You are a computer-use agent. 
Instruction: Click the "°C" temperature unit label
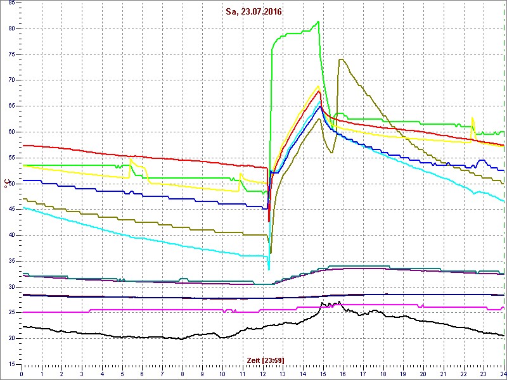pyautogui.click(x=6, y=184)
